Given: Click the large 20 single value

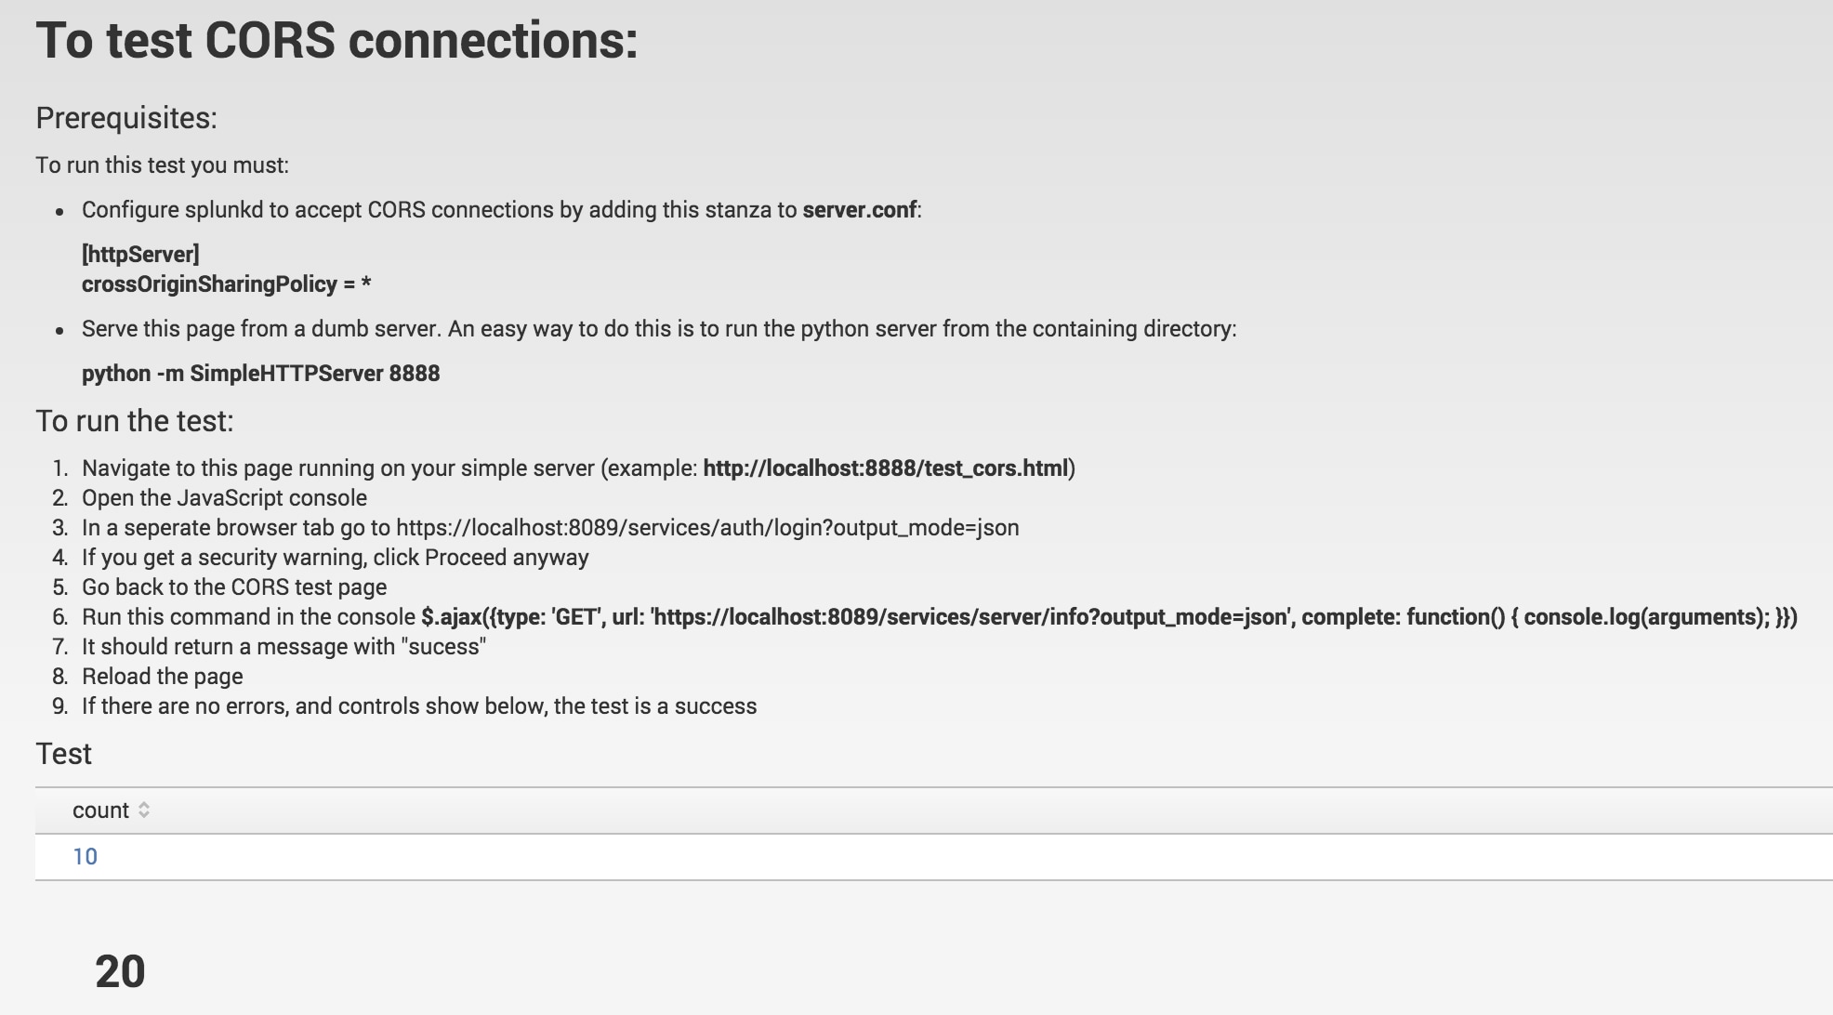Looking at the screenshot, I should (120, 972).
